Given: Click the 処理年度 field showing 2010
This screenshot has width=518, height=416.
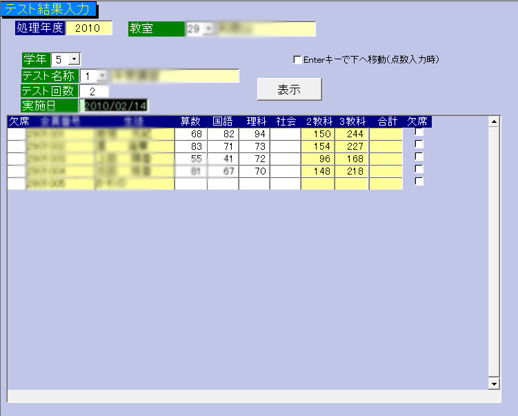Looking at the screenshot, I should pyautogui.click(x=88, y=28).
